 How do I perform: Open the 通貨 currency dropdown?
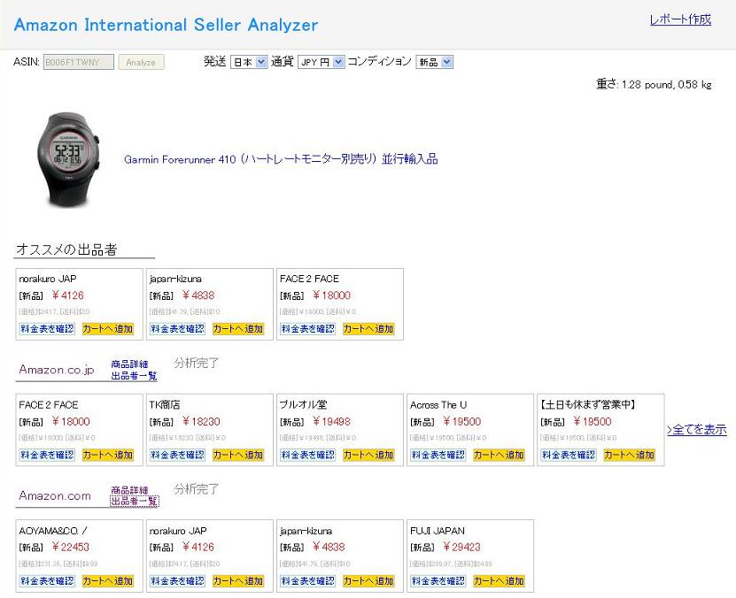(x=322, y=62)
